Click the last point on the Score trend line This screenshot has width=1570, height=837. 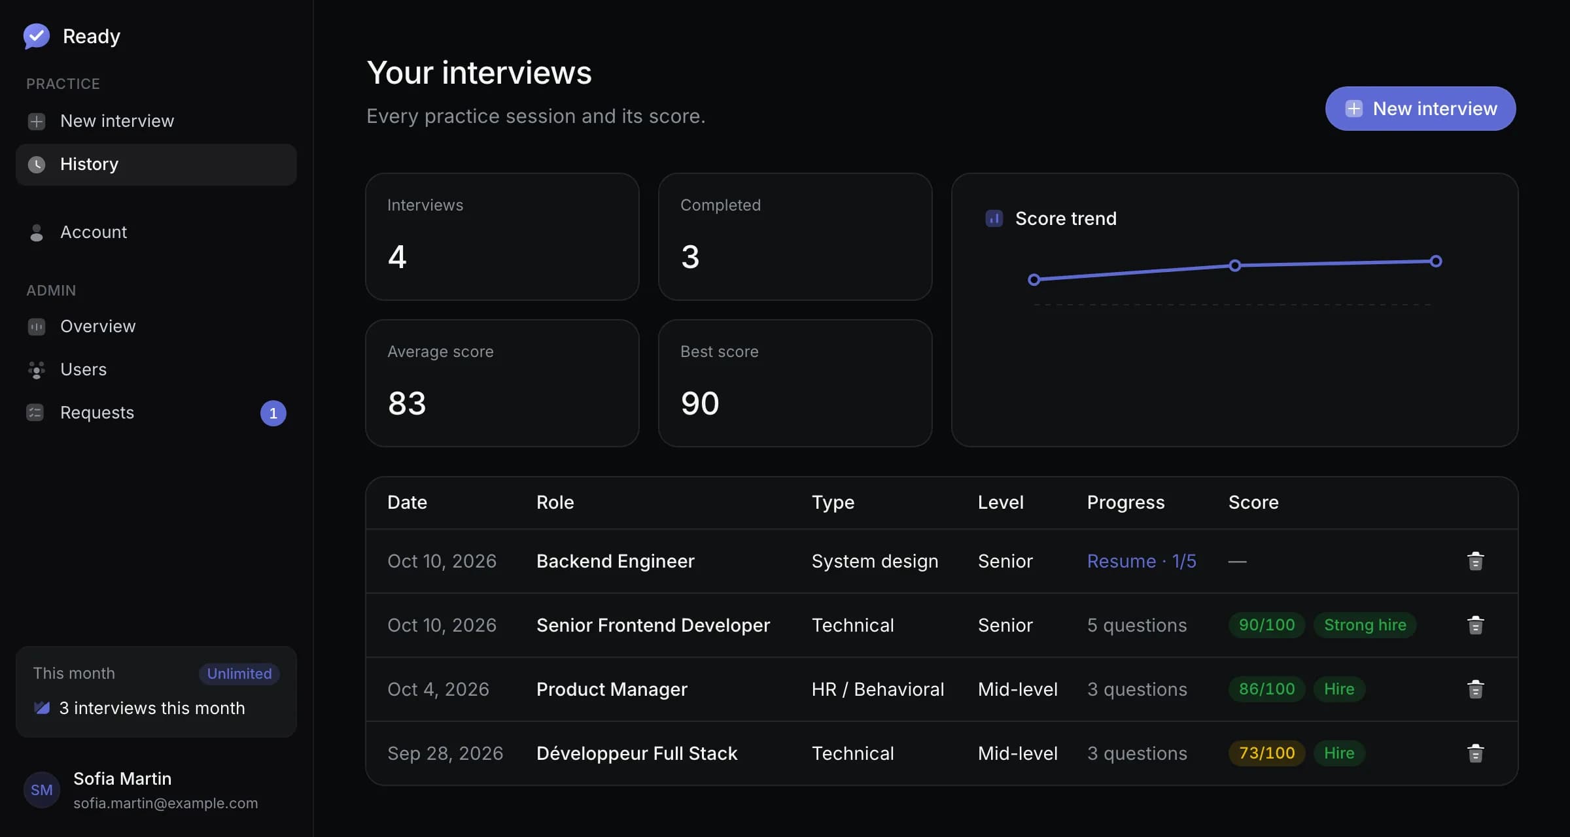1436,262
